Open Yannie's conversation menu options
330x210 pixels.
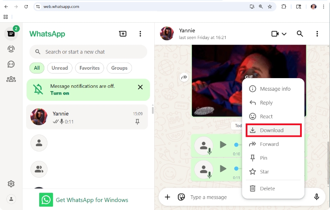[x=317, y=34]
